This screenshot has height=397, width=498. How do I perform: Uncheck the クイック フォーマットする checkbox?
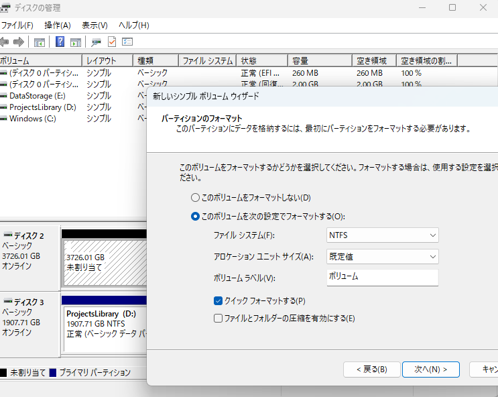click(x=218, y=301)
